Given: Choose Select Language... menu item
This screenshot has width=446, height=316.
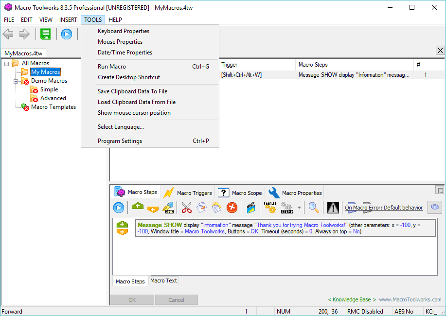Looking at the screenshot, I should [150, 127].
